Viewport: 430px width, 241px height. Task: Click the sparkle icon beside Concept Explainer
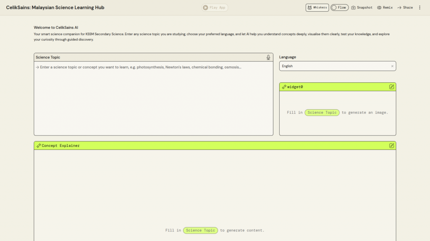point(39,146)
